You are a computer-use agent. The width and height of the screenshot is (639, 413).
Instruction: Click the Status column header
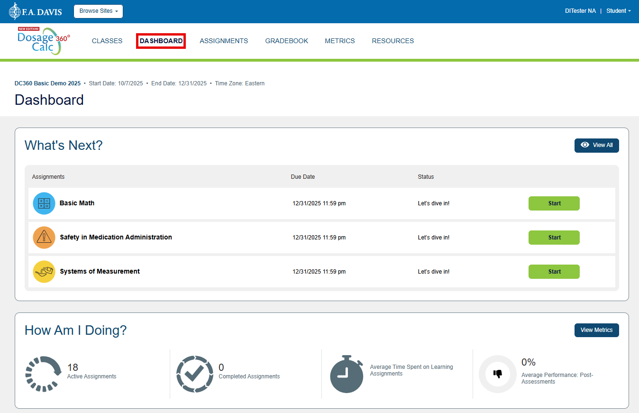(426, 177)
